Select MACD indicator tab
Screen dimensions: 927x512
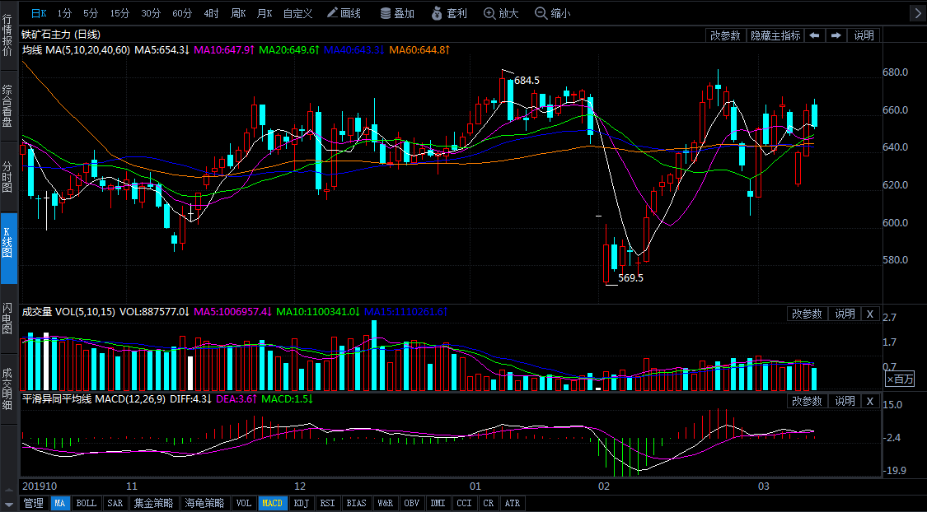pyautogui.click(x=273, y=503)
